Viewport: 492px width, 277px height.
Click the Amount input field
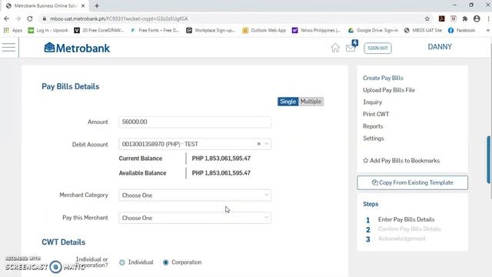point(194,122)
